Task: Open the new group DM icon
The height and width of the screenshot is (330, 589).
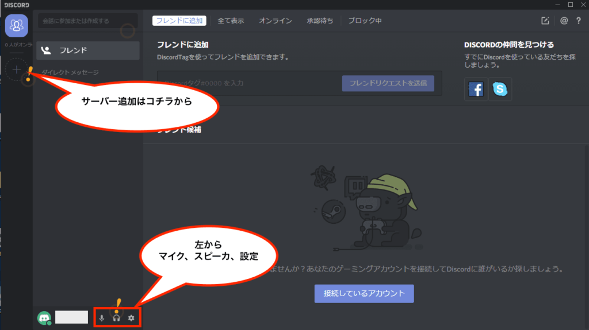Action: pyautogui.click(x=545, y=21)
